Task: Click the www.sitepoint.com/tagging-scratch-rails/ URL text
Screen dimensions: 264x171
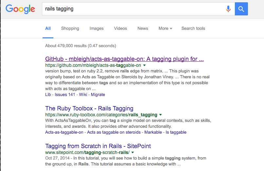Action: click(x=87, y=152)
